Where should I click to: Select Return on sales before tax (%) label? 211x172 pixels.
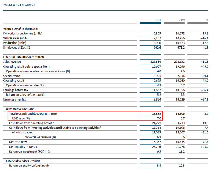pyautogui.click(x=25, y=95)
